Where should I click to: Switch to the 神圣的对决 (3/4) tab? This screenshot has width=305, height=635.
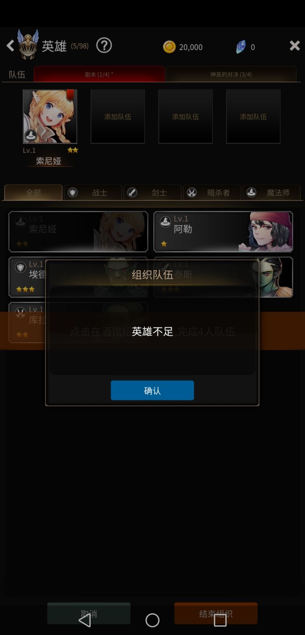231,74
